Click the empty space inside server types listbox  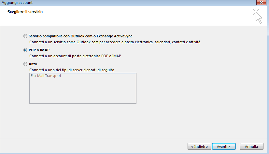(x=83, y=91)
